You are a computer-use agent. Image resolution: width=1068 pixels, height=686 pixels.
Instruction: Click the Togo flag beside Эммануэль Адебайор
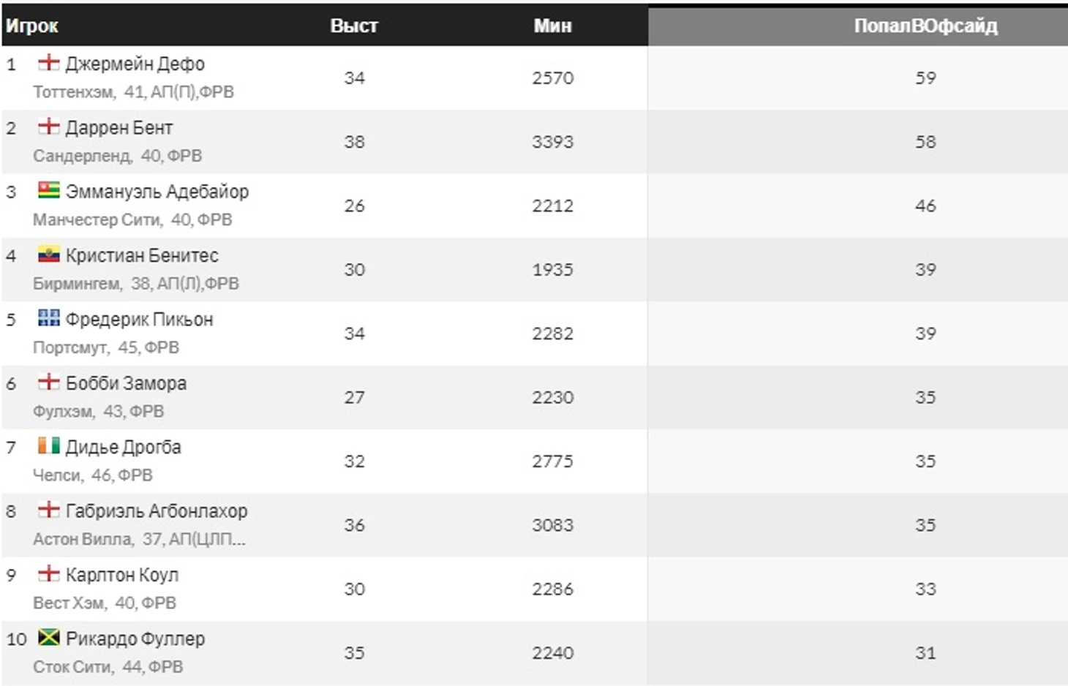pos(48,191)
